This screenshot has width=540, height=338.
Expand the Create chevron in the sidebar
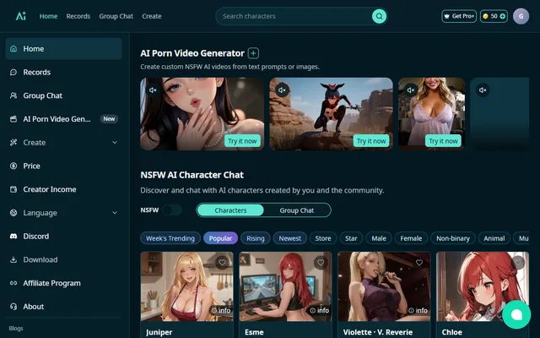point(115,143)
